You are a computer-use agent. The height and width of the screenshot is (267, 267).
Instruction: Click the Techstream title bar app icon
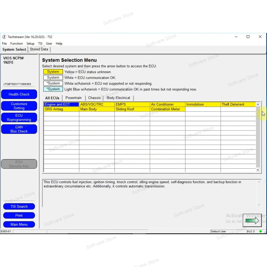(x=4, y=37)
